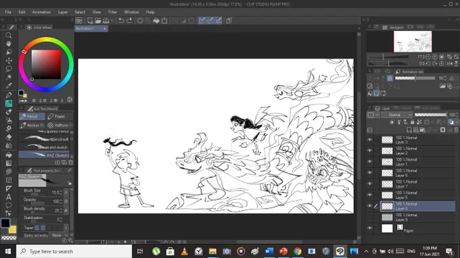Select the Zoom magnifier tool

point(9,35)
